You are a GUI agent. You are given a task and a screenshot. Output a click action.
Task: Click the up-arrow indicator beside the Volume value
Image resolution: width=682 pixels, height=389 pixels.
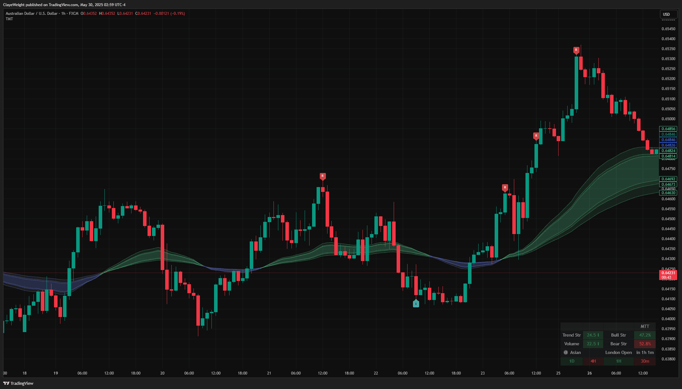pyautogui.click(x=598, y=344)
